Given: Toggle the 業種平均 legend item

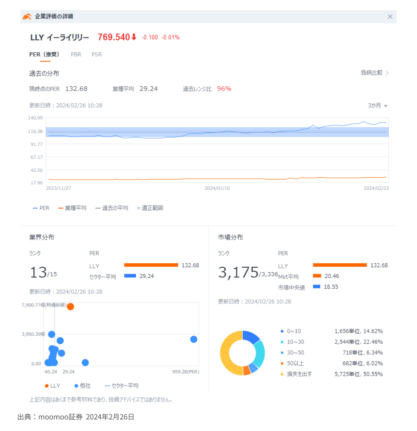Looking at the screenshot, I should pos(72,208).
